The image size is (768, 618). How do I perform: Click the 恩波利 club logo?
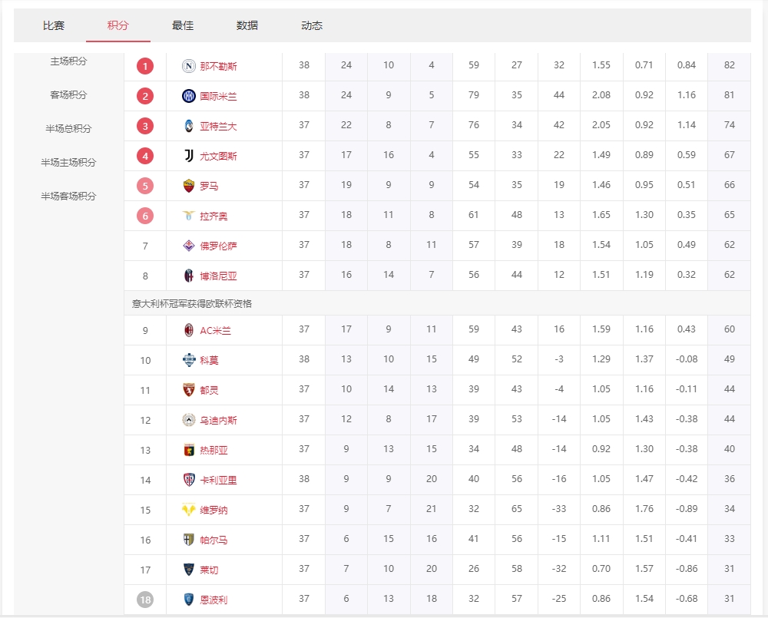pyautogui.click(x=187, y=600)
